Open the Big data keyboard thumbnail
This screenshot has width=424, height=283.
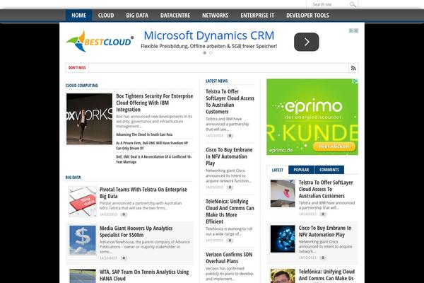point(83,201)
